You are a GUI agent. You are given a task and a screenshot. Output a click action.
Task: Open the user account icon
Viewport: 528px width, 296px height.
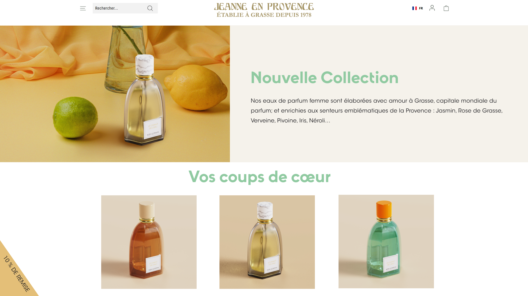tap(432, 8)
